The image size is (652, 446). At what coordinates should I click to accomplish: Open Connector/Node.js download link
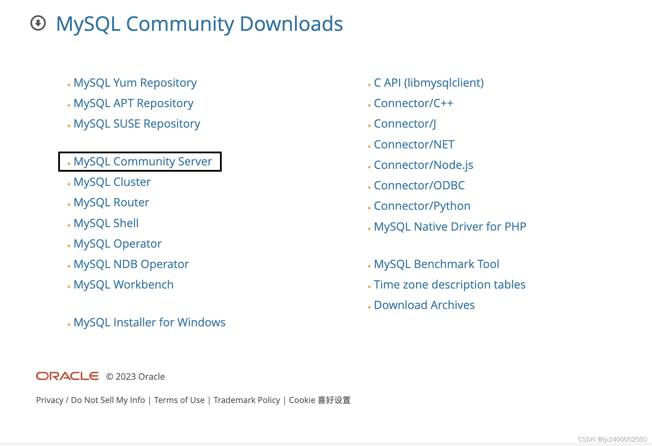tap(423, 165)
